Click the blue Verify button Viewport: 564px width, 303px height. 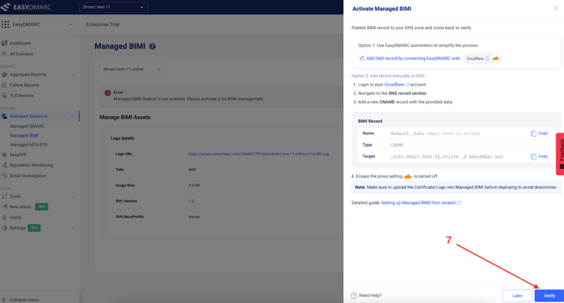coord(549,295)
